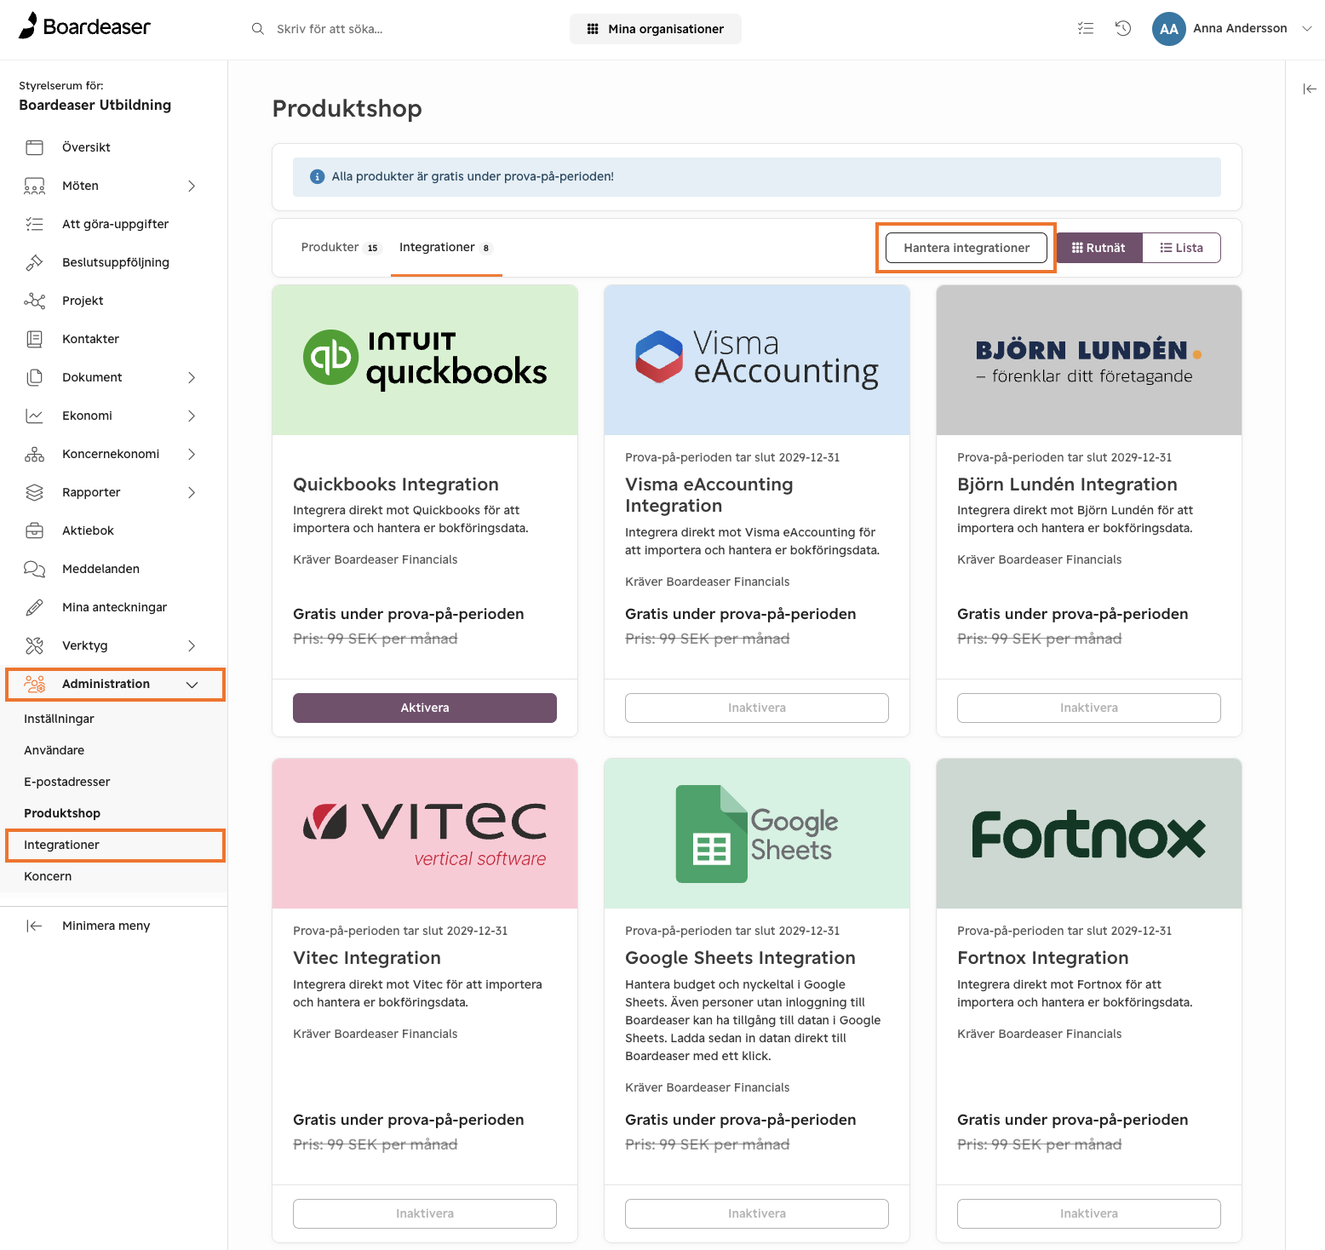Viewport: 1325px width, 1250px height.
Task: Click Hantera integrationer button
Action: point(967,248)
